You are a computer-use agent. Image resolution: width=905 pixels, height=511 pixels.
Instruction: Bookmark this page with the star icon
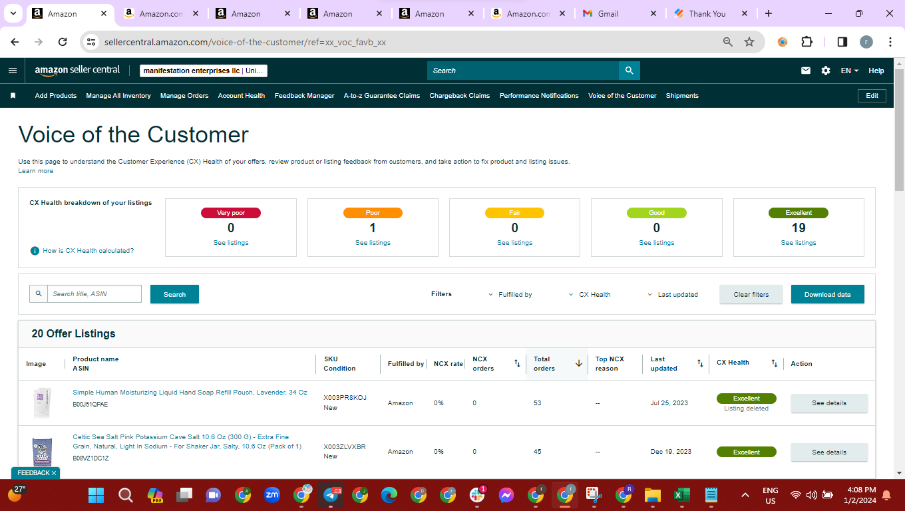pyautogui.click(x=749, y=42)
